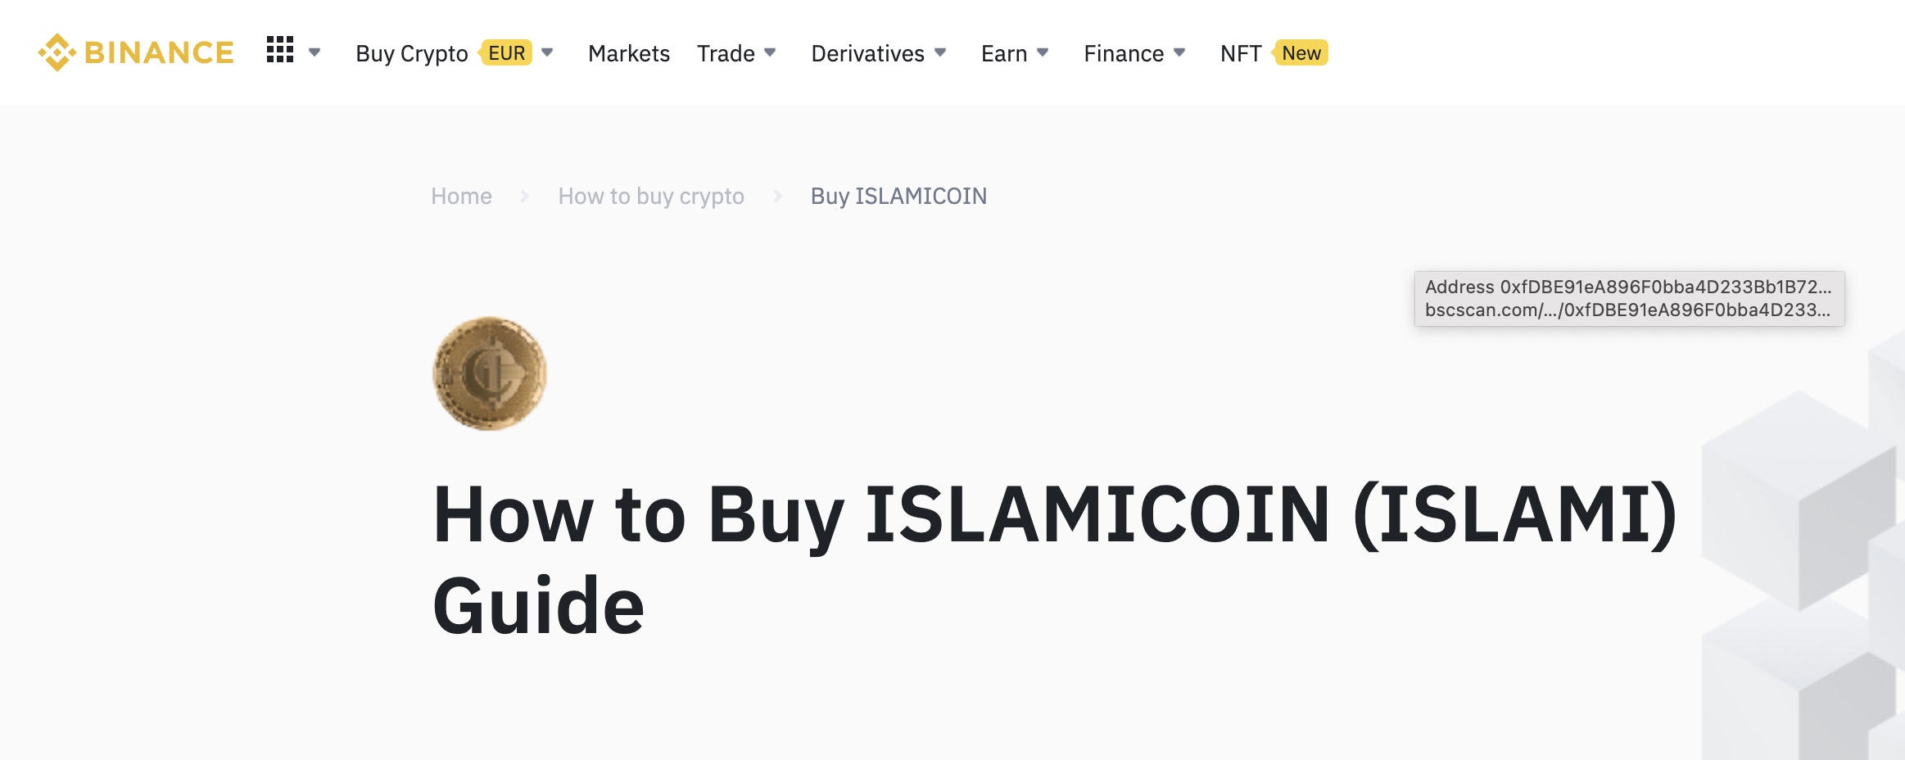Click the grid icon beside the logo
The width and height of the screenshot is (1905, 760).
tap(282, 52)
